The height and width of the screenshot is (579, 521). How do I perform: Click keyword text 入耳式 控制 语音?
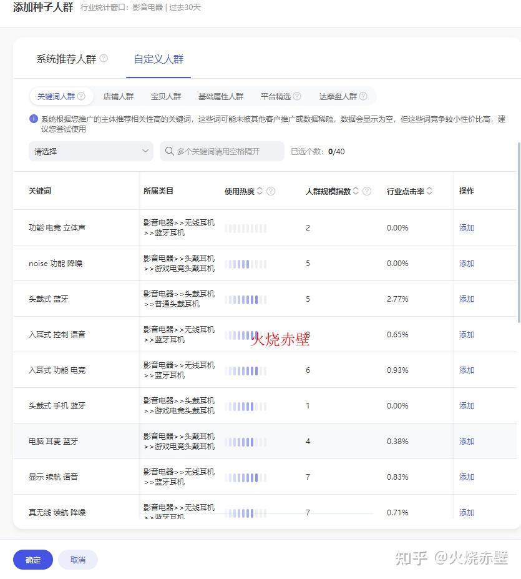(57, 335)
